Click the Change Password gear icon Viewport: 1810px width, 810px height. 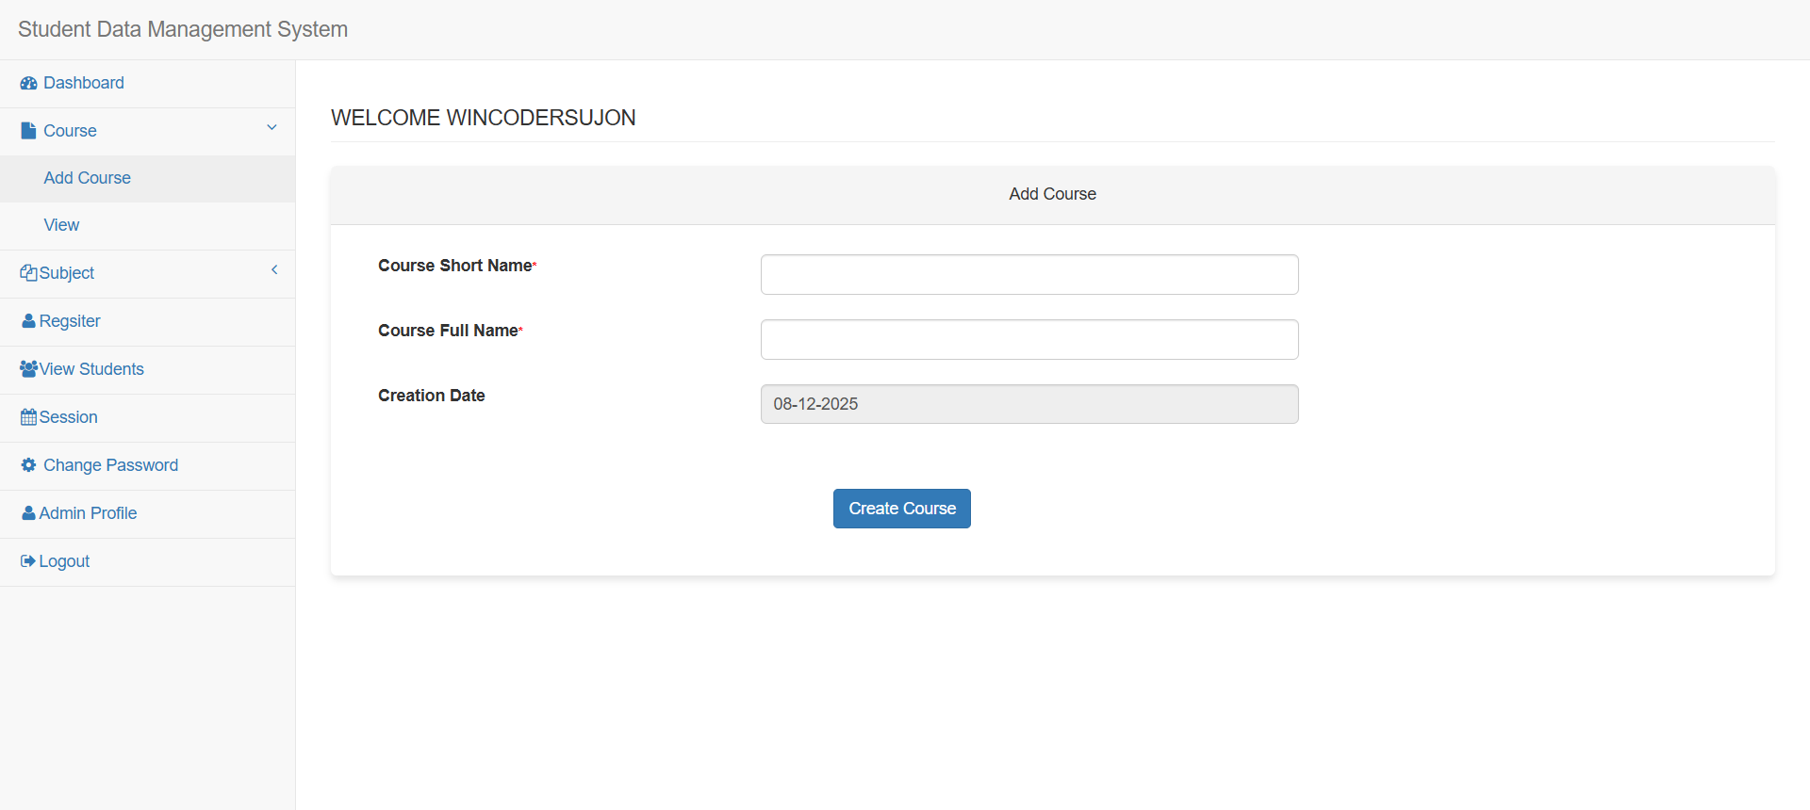point(28,465)
